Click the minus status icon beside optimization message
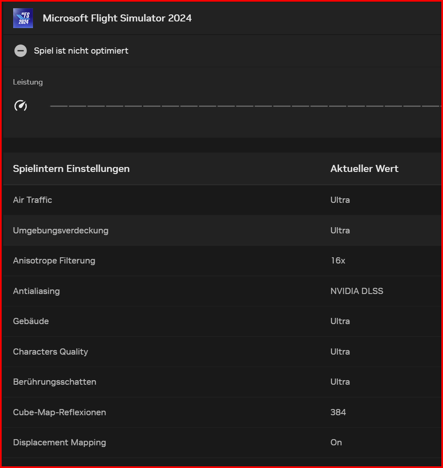 [x=21, y=50]
